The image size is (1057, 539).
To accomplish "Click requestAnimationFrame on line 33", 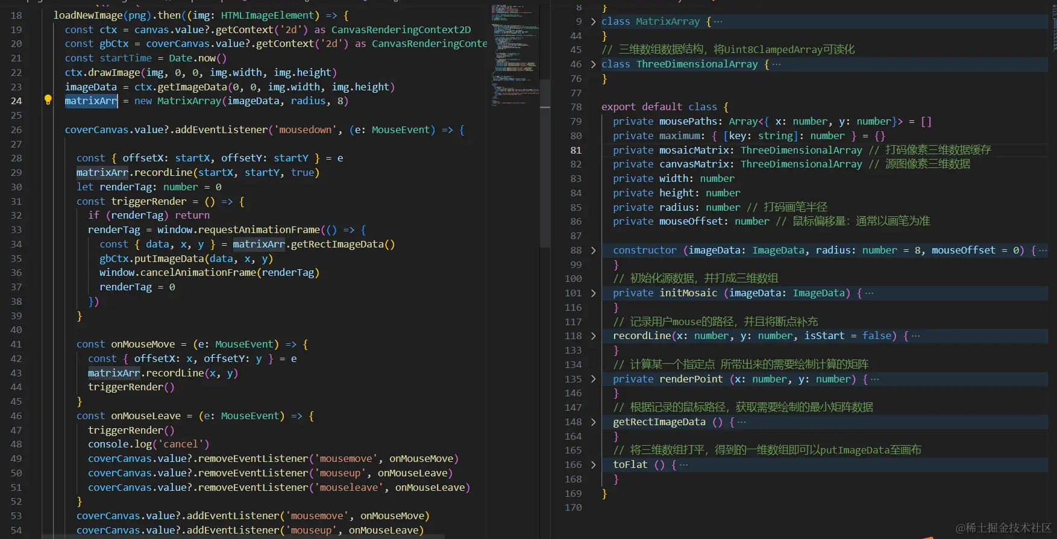I will (x=259, y=229).
